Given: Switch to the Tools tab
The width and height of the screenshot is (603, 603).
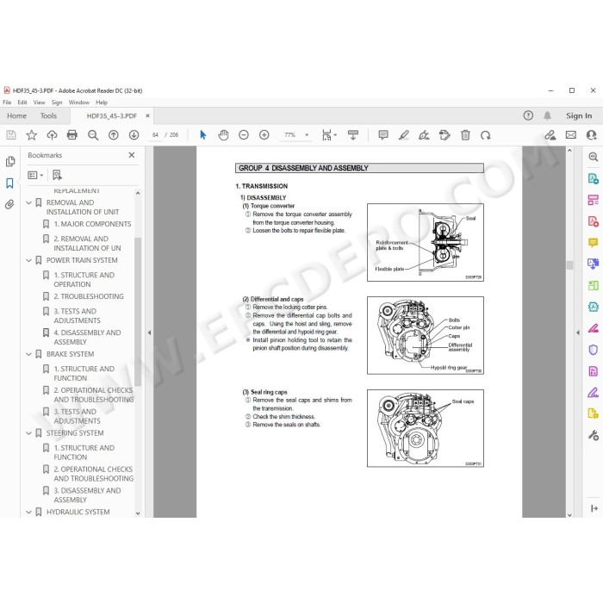Looking at the screenshot, I should pyautogui.click(x=48, y=115).
